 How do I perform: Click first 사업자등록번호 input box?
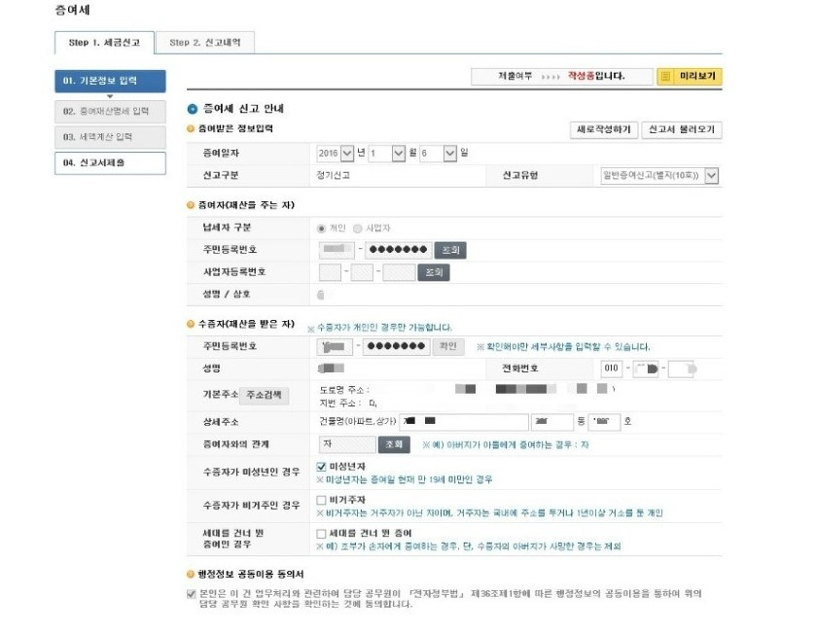(330, 272)
